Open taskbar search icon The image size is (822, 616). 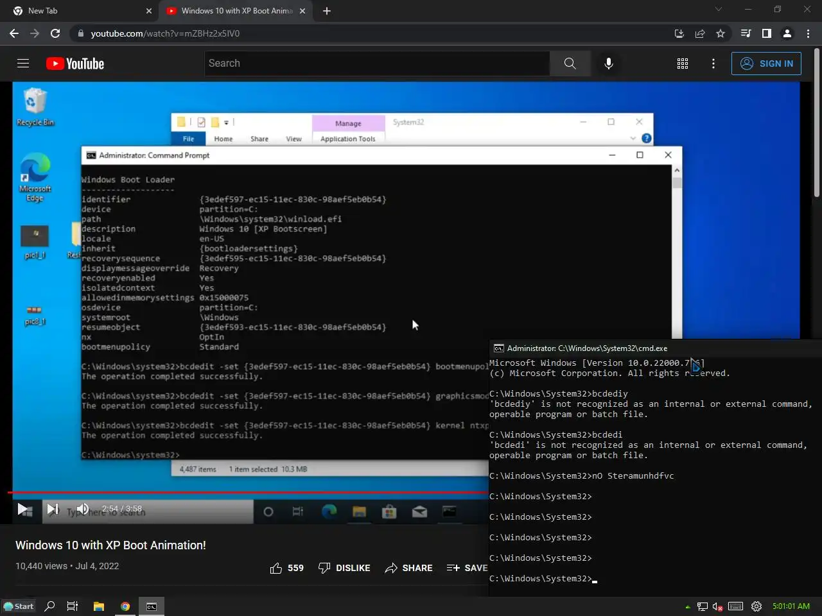pyautogui.click(x=49, y=606)
